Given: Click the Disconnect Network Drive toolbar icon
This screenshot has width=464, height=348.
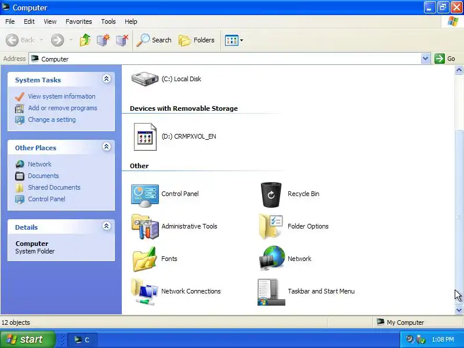Looking at the screenshot, I should pyautogui.click(x=122, y=40).
